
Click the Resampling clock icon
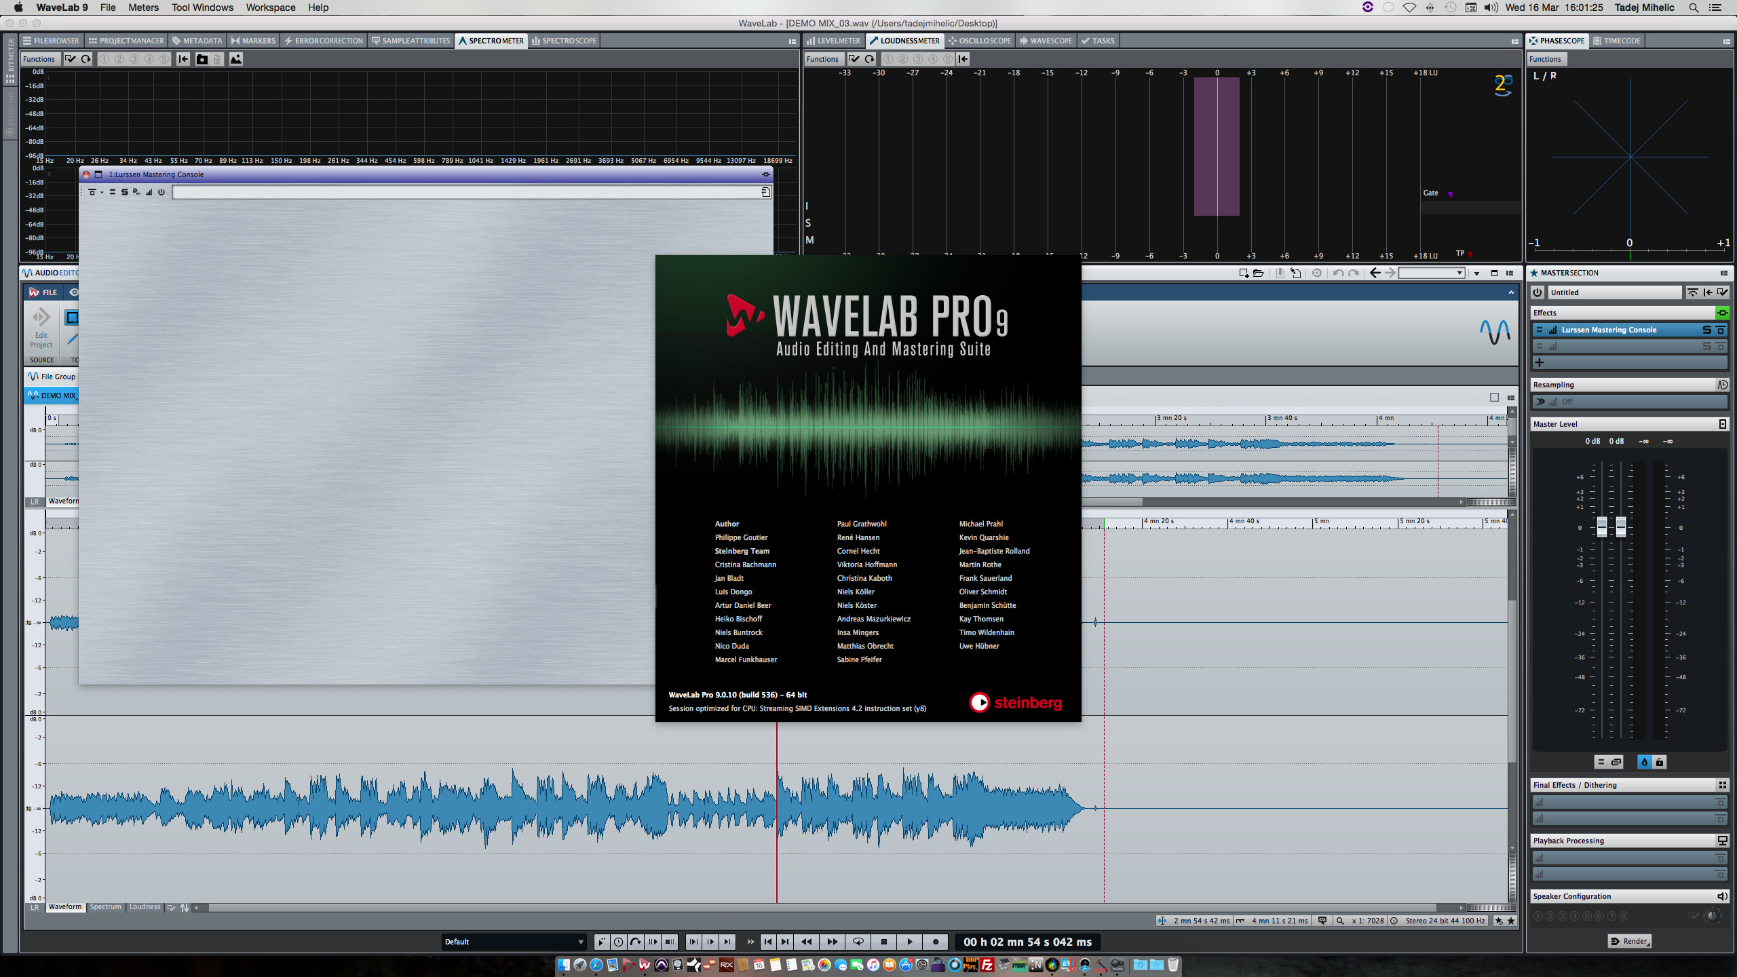[x=1722, y=385]
